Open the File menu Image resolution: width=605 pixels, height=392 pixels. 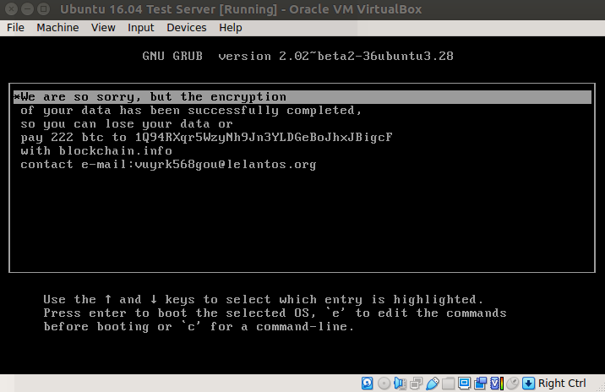tap(15, 28)
